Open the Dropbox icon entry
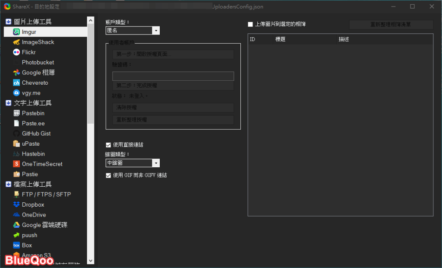This screenshot has height=268, width=442. click(16, 204)
